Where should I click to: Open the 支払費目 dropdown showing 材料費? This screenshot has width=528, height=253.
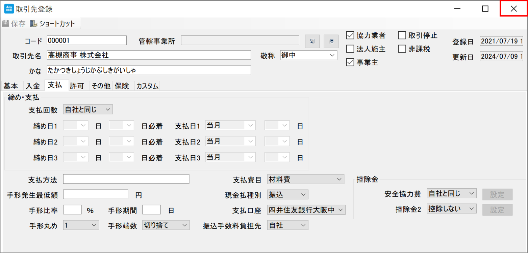[305, 180]
